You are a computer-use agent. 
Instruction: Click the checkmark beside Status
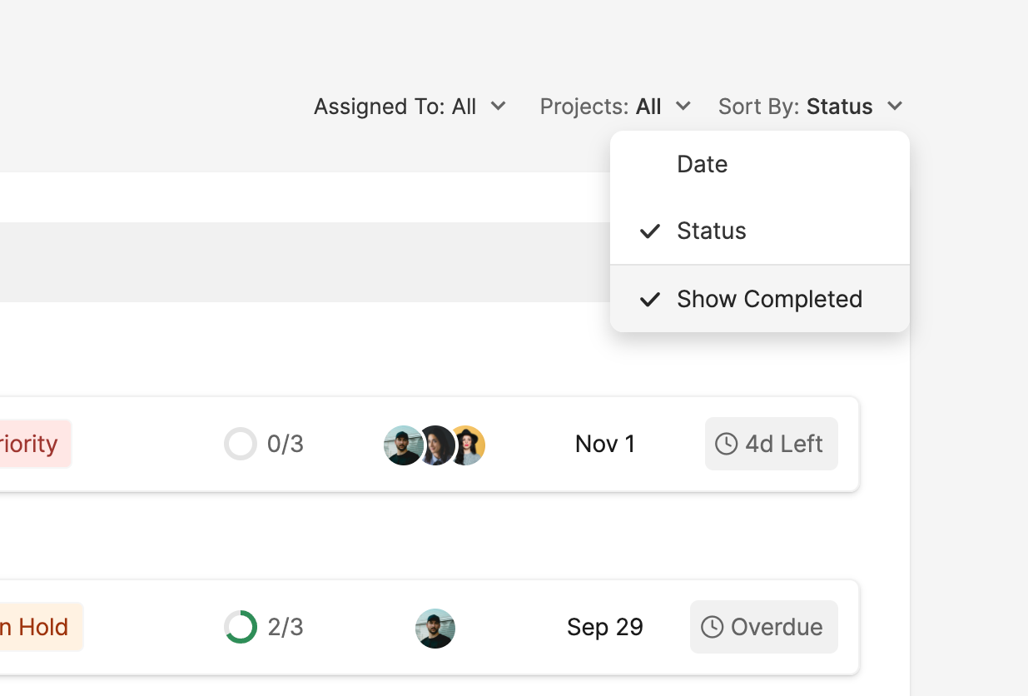pyautogui.click(x=650, y=231)
